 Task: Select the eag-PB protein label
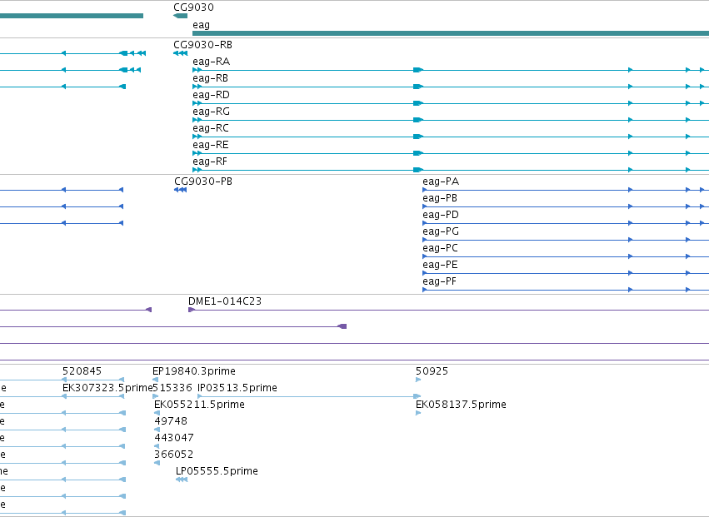coord(440,198)
